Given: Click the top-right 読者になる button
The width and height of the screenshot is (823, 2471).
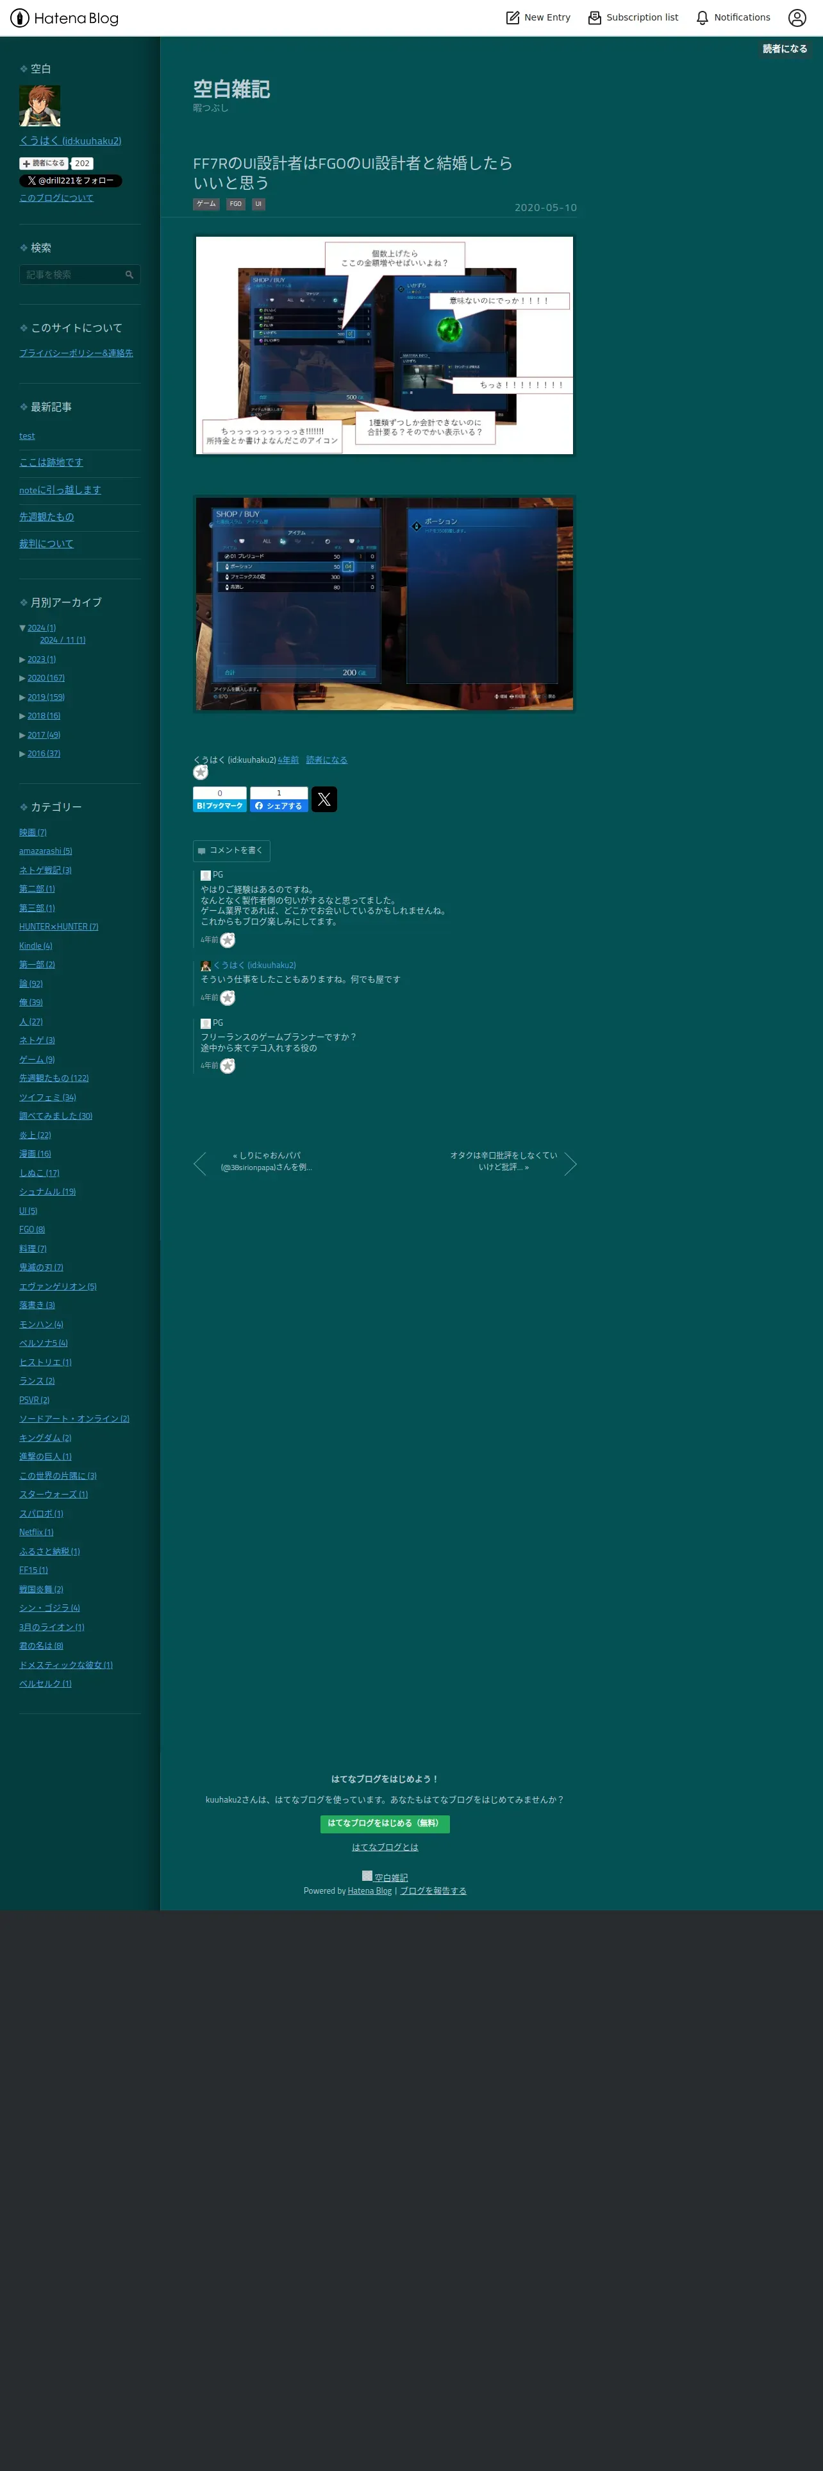Looking at the screenshot, I should (785, 49).
